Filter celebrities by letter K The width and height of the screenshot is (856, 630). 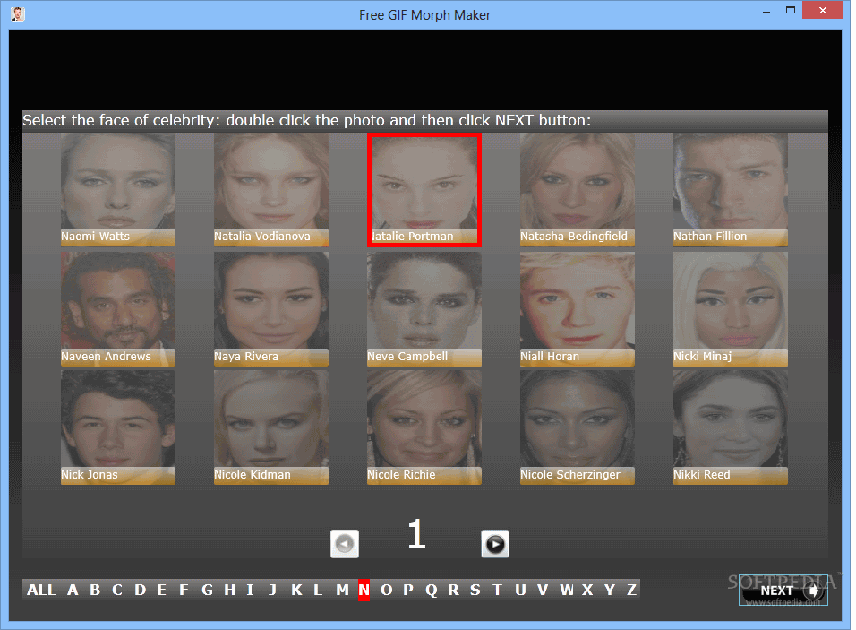click(x=296, y=590)
